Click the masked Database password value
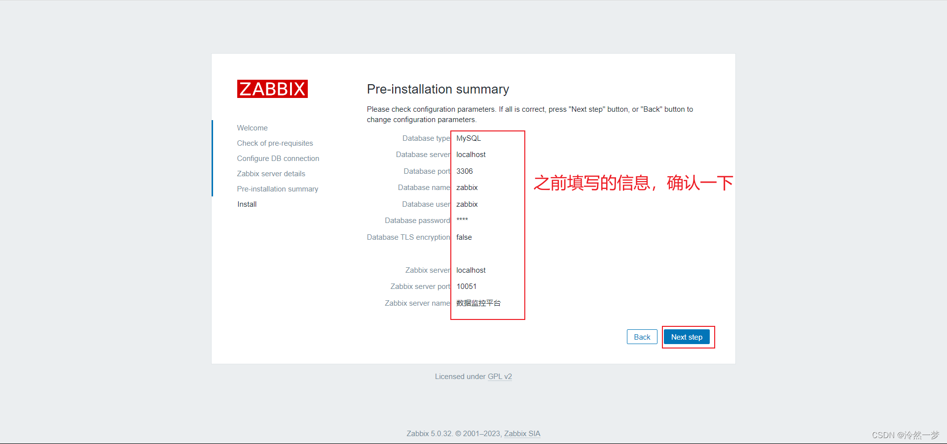This screenshot has height=444, width=947. [x=462, y=220]
